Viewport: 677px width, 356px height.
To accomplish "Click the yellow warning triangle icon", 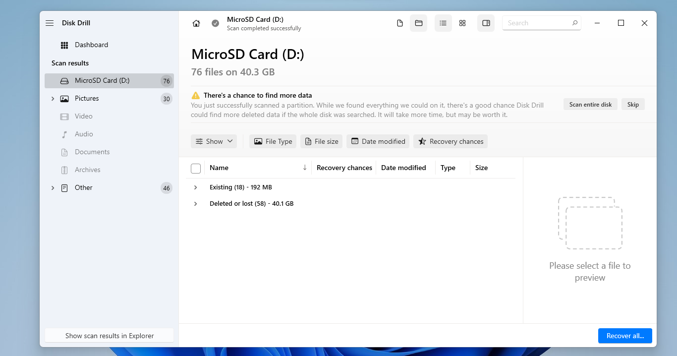I will [x=196, y=95].
